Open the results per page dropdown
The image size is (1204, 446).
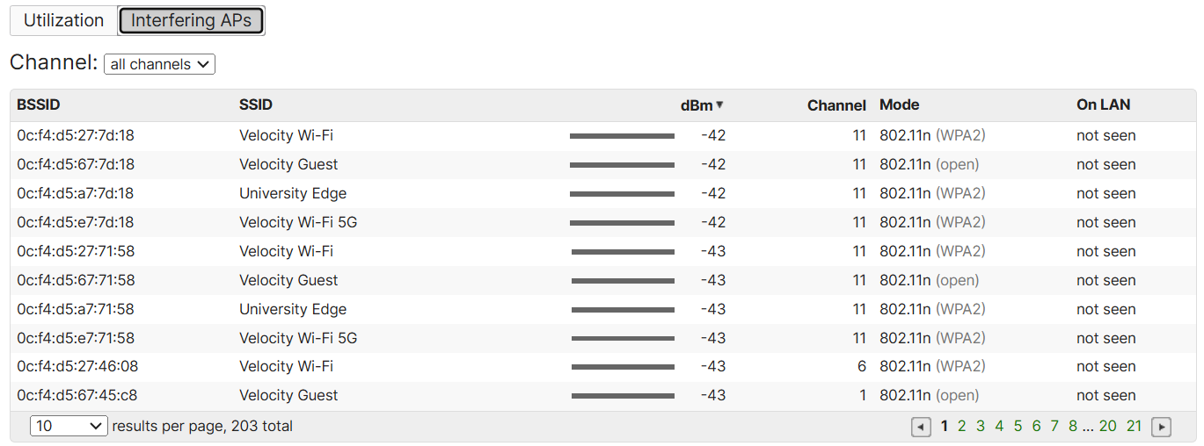click(69, 426)
